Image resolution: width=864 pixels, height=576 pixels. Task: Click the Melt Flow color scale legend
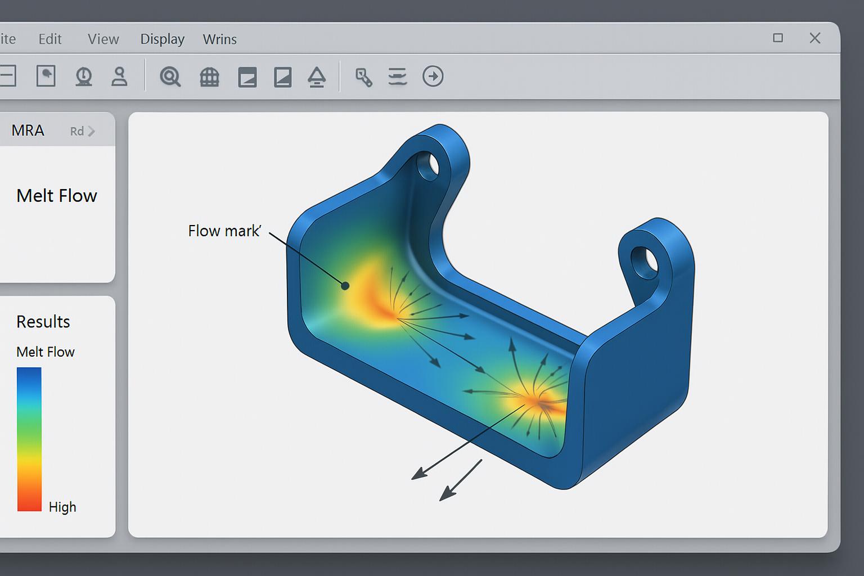click(30, 438)
